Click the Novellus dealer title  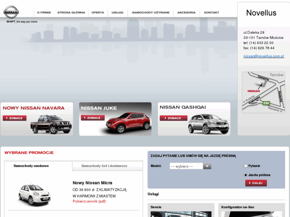(x=261, y=13)
